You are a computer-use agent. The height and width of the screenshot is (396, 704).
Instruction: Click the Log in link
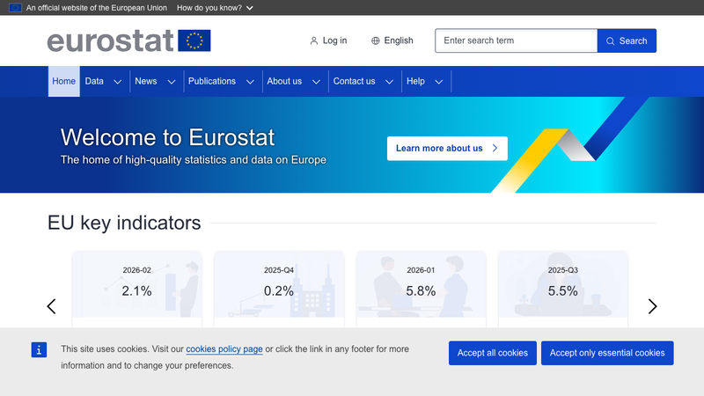[x=328, y=40]
